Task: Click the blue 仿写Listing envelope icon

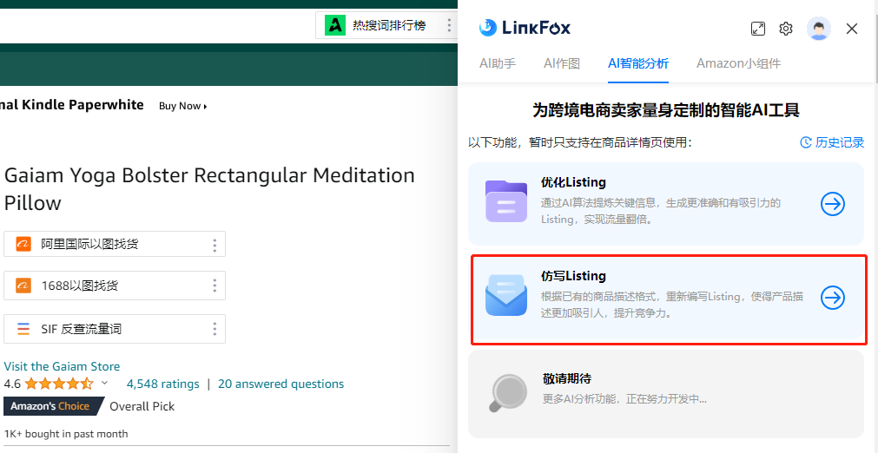Action: pyautogui.click(x=506, y=295)
